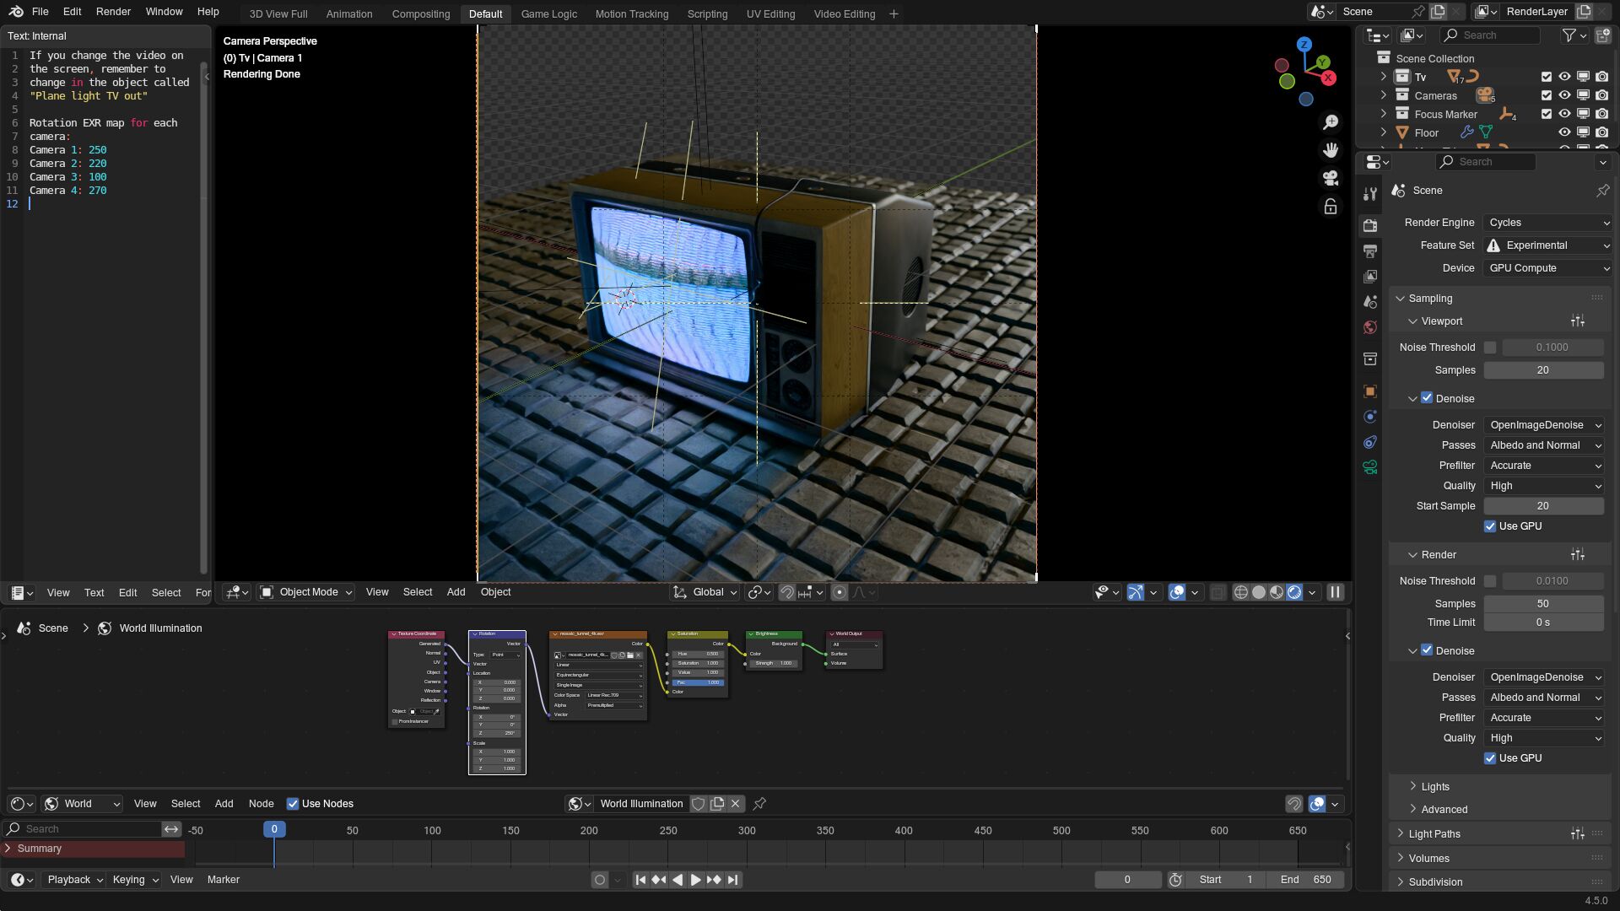This screenshot has height=911, width=1620.
Task: Open the Render Engine dropdown
Action: coord(1548,223)
